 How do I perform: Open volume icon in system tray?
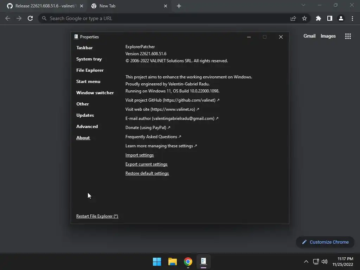[x=324, y=262]
